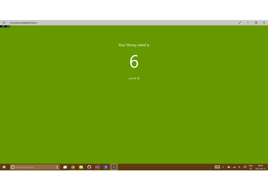The height and width of the screenshot is (190, 268).
Task: Open the clock showing 08:04
Action: point(260,167)
